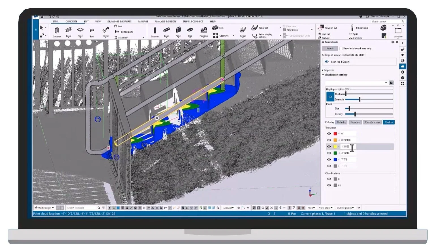
Task: Collapse the Visualization settings section
Action: pos(335,75)
